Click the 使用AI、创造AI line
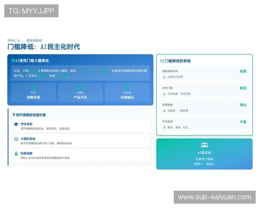260x208 pixels. click(204, 164)
